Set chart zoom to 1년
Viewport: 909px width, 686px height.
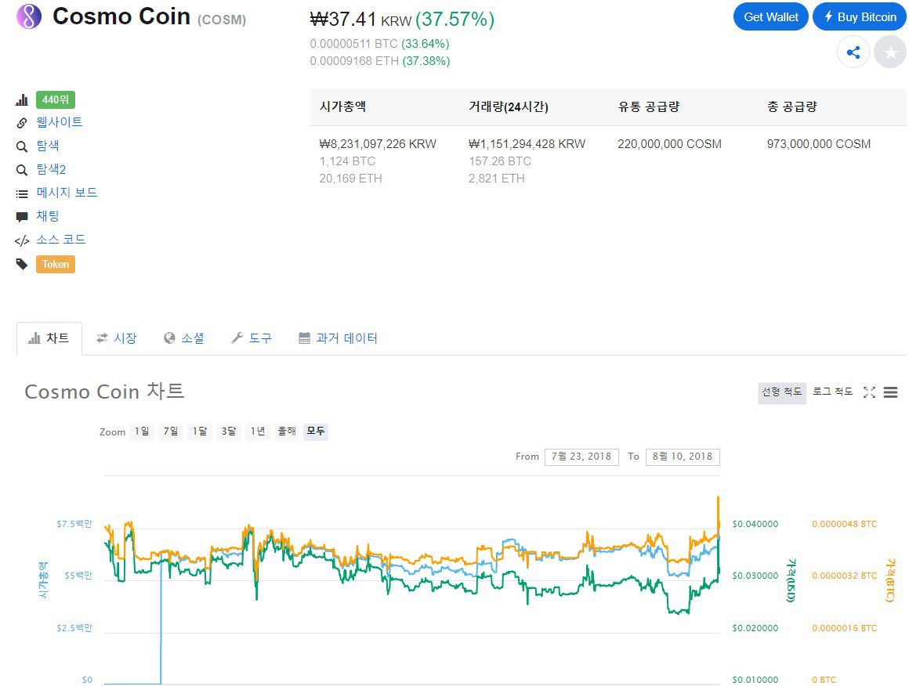[x=258, y=431]
